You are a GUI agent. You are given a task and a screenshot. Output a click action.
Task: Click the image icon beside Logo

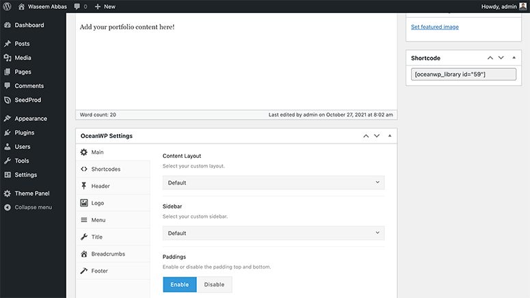point(84,203)
